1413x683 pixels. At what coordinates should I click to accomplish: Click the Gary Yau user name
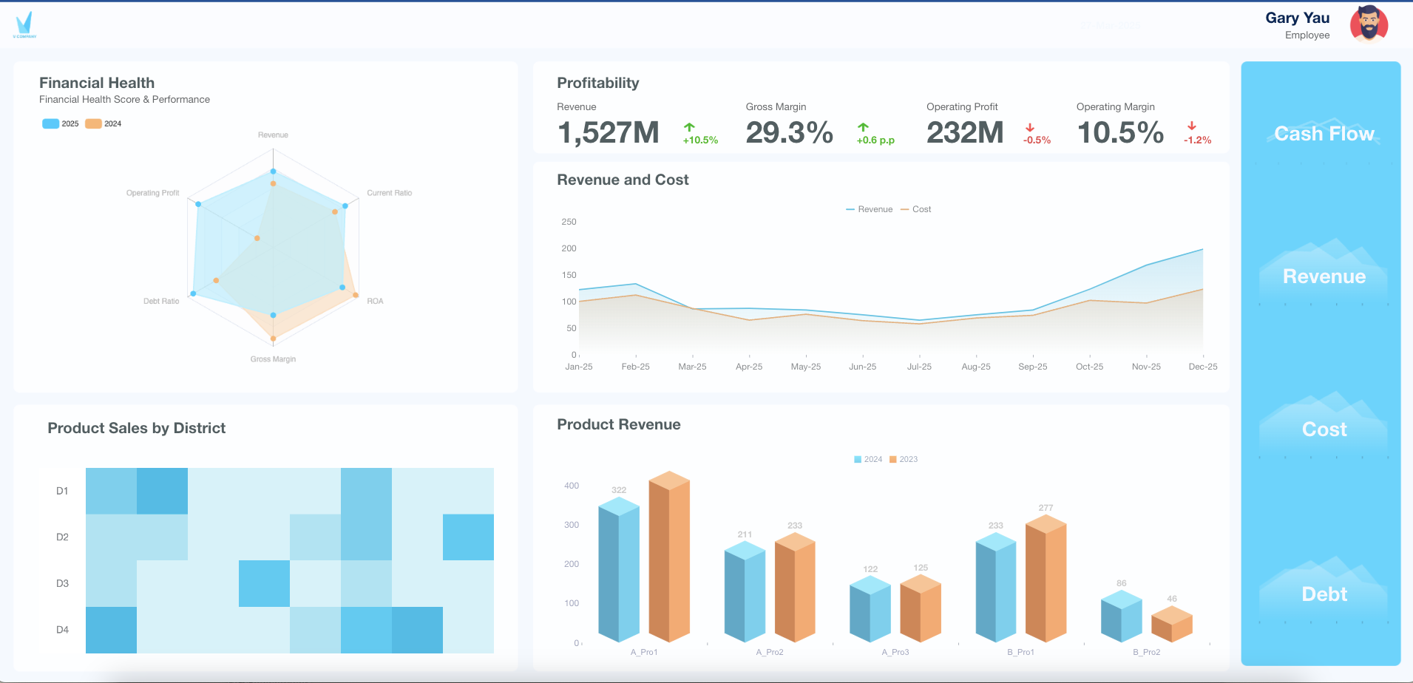click(x=1297, y=18)
